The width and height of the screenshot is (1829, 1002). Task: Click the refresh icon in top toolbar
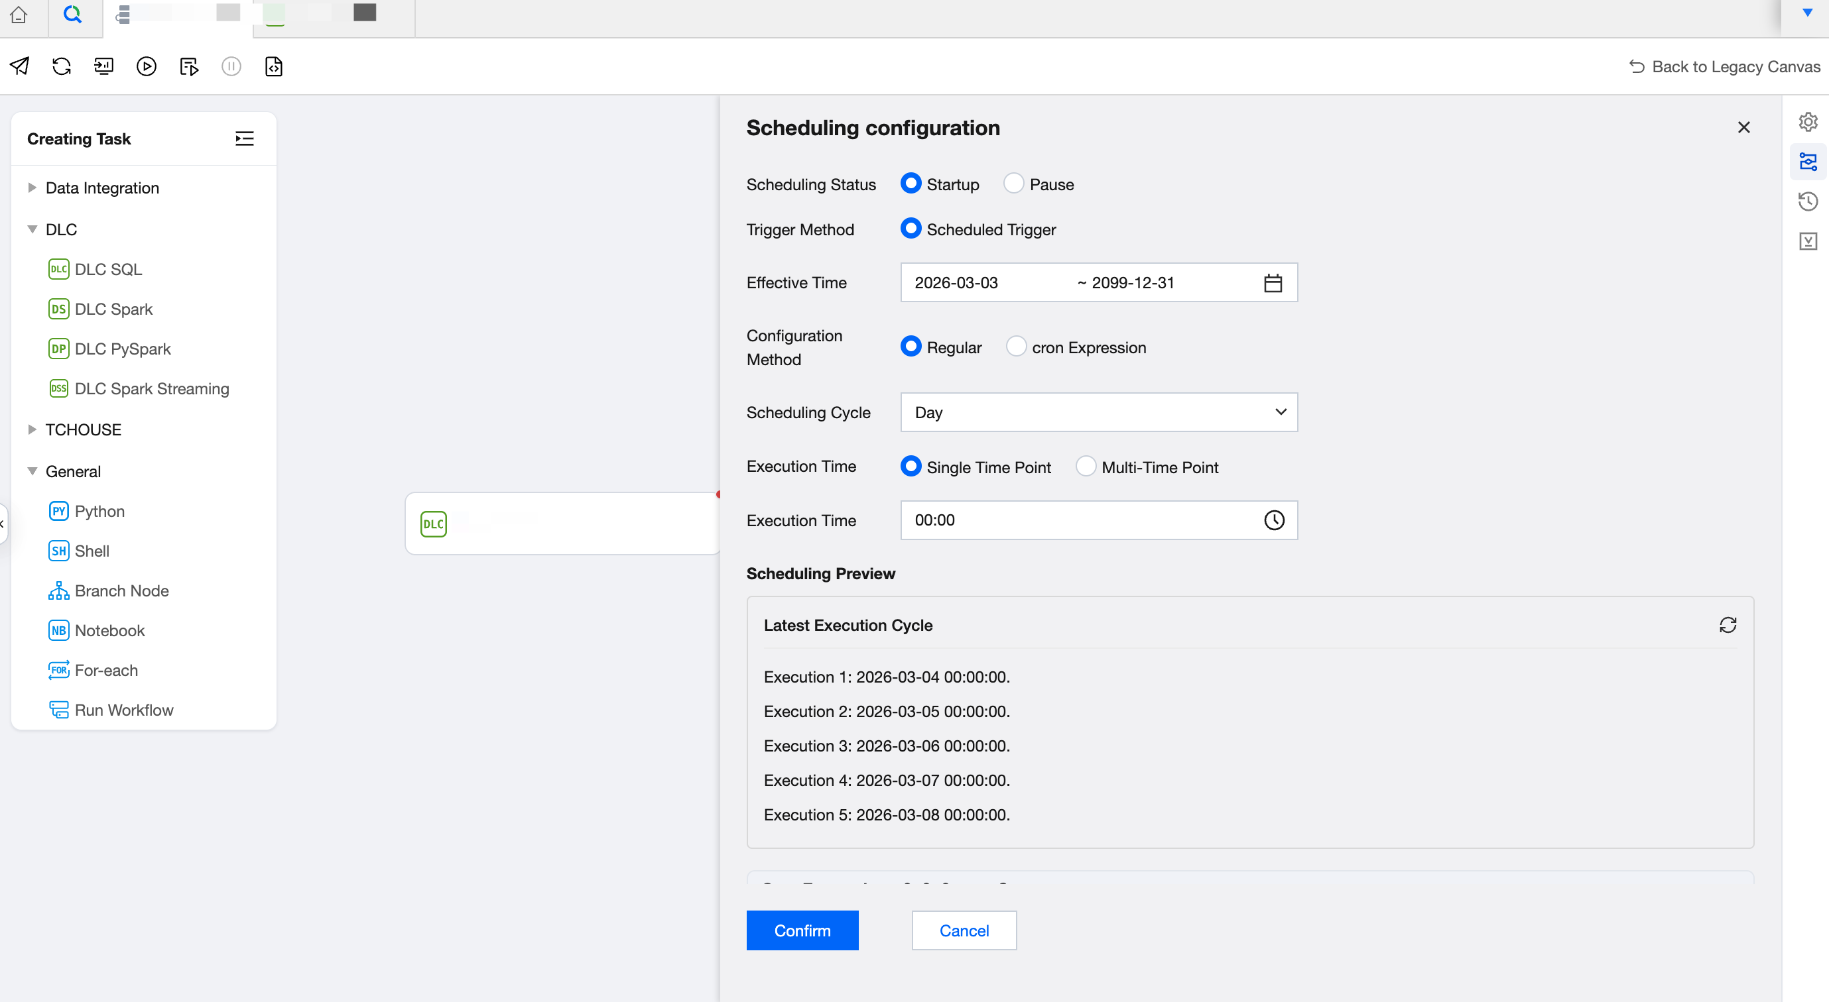click(62, 67)
